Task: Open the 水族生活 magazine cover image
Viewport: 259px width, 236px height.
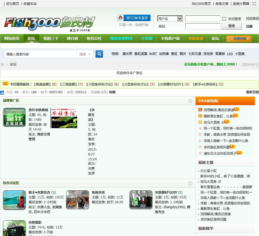Action: tap(64, 118)
